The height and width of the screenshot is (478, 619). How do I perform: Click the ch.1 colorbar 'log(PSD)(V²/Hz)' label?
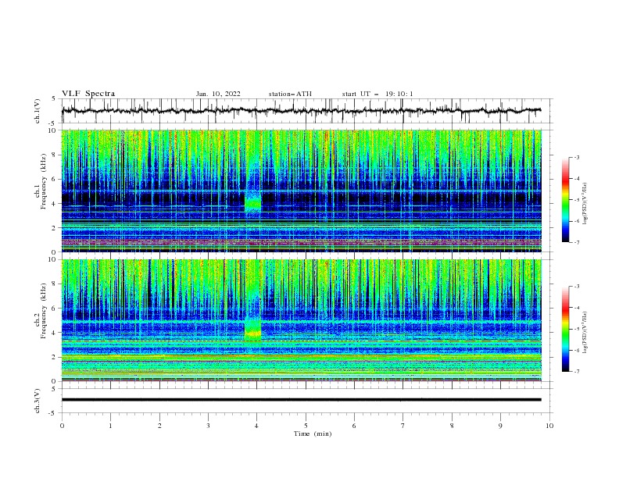585,204
